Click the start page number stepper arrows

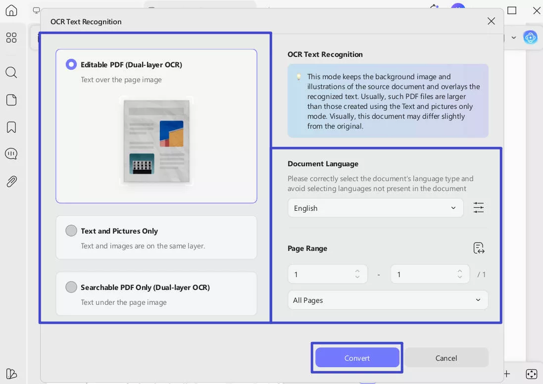coord(357,274)
